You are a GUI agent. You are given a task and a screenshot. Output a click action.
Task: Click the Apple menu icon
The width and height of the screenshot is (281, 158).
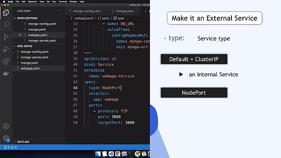tap(4, 2)
